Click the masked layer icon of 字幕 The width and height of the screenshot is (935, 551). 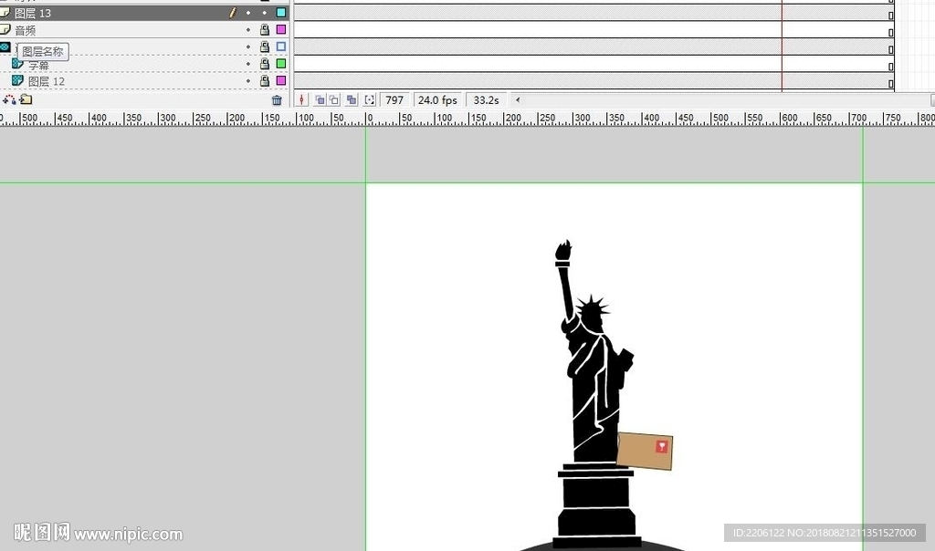(x=18, y=63)
